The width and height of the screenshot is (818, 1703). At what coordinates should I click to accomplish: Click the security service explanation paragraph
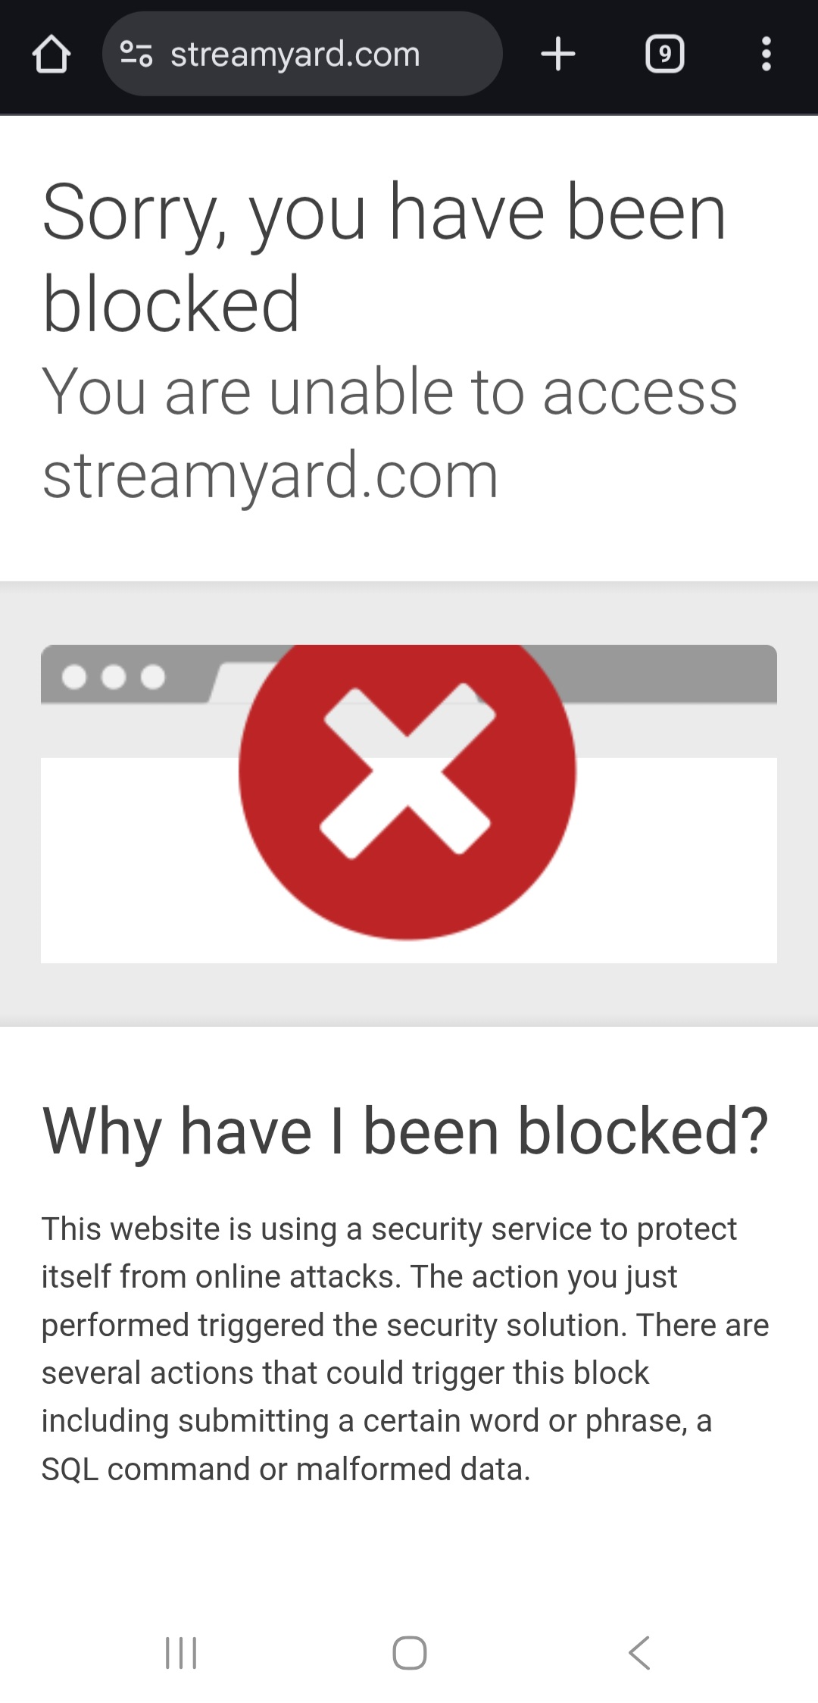(405, 1348)
